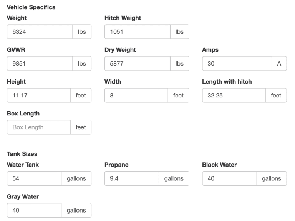Click the feet unit beside Height
Viewport: 295px width, 221px height.
(81, 96)
